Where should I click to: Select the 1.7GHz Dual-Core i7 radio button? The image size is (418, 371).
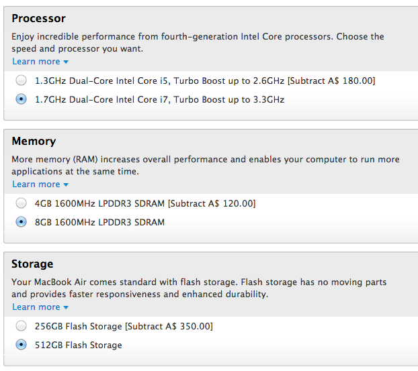22,99
